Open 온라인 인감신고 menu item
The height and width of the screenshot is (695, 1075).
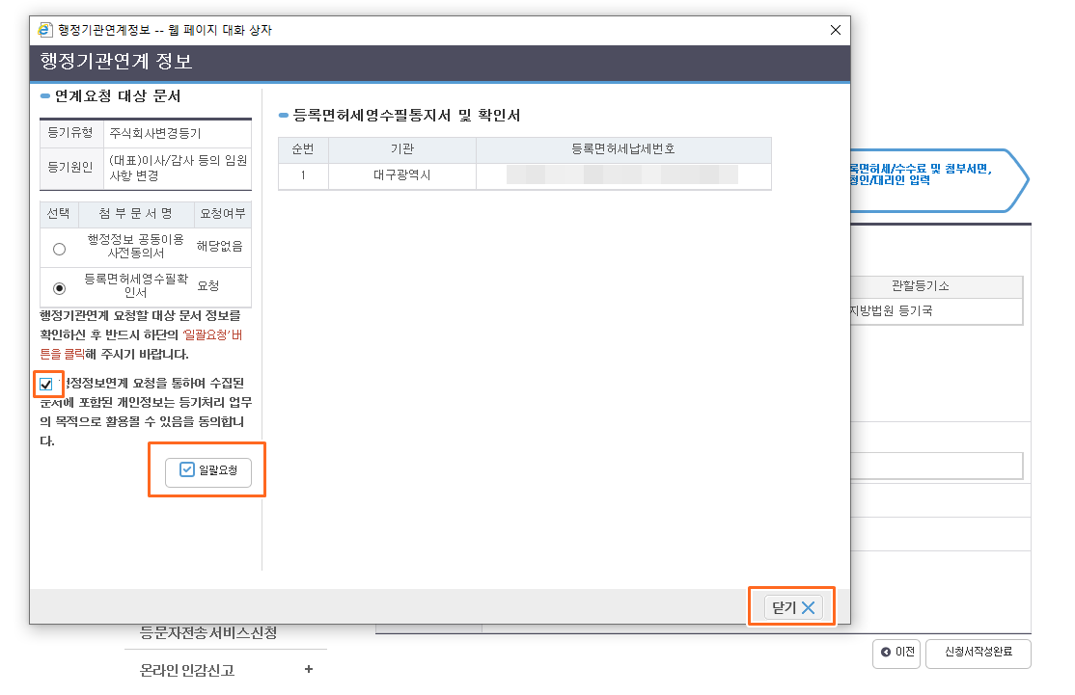click(187, 670)
